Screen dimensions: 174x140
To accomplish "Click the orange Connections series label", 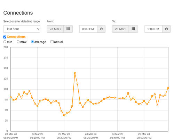I will point(16,37).
